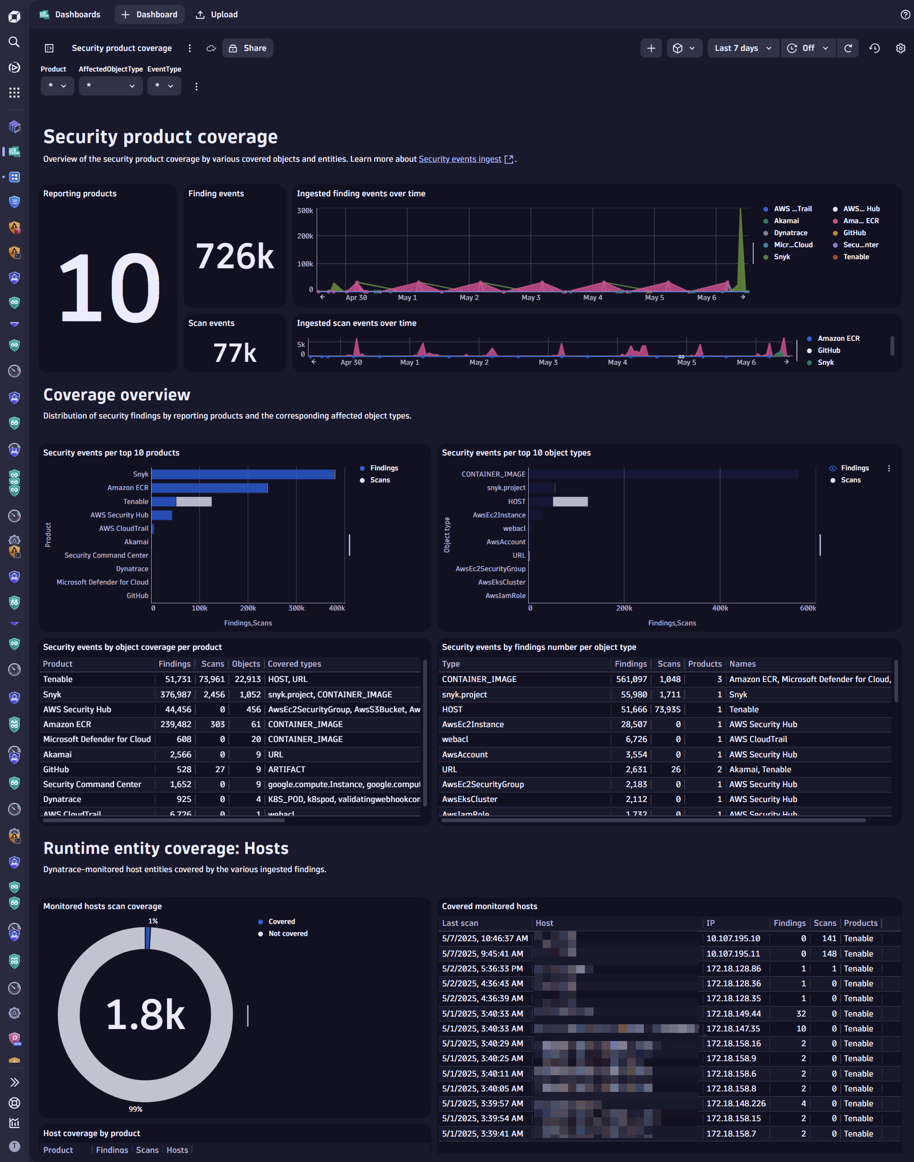
Task: Click the Share button
Action: point(248,48)
